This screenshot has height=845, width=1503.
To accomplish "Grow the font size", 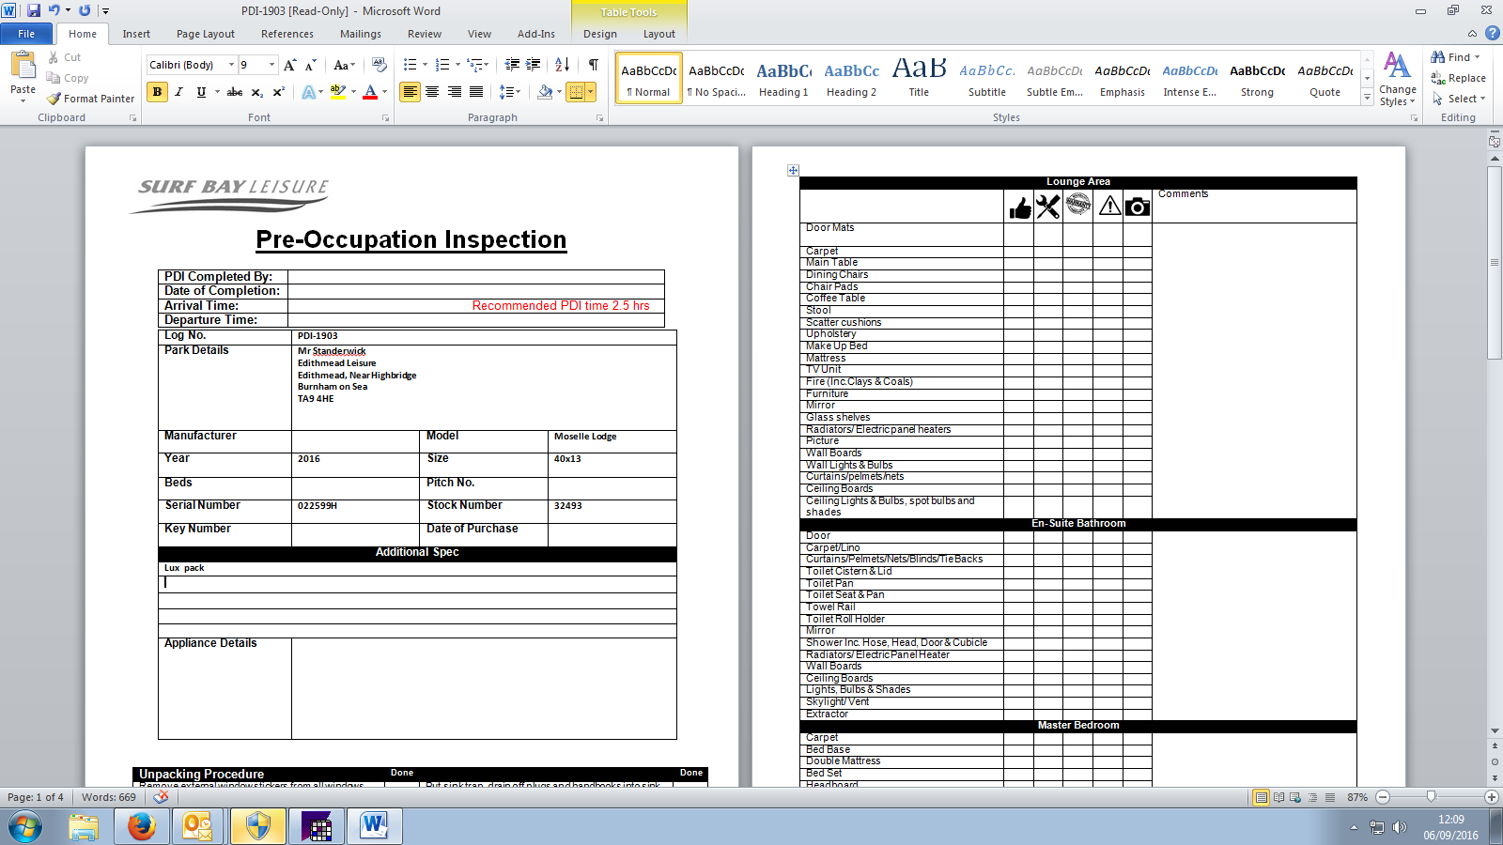I will pyautogui.click(x=290, y=65).
